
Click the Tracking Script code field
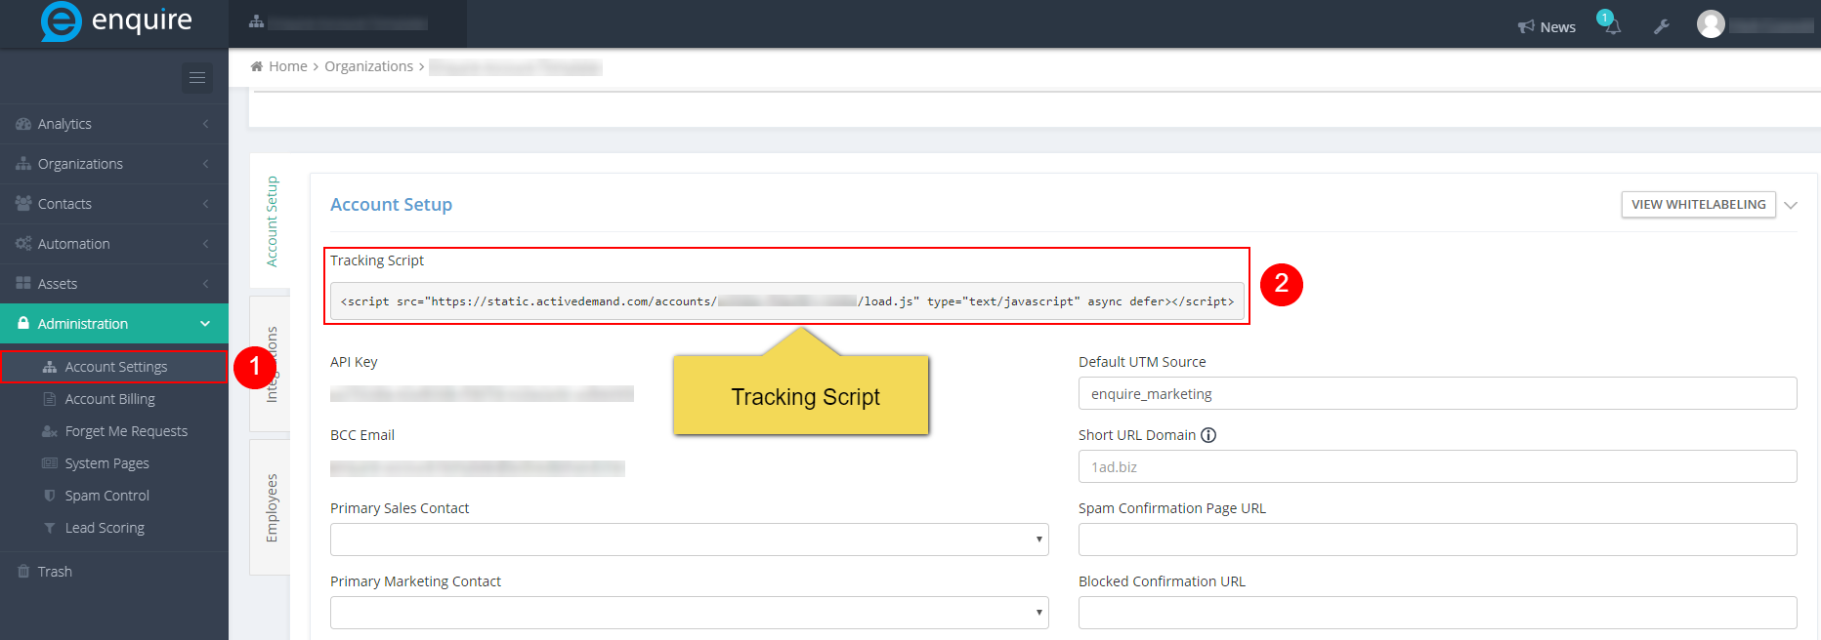[x=786, y=301]
